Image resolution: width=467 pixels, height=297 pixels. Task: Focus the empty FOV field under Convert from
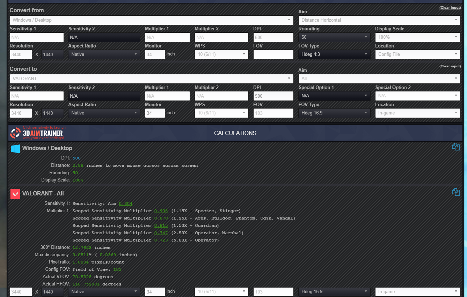coord(273,54)
